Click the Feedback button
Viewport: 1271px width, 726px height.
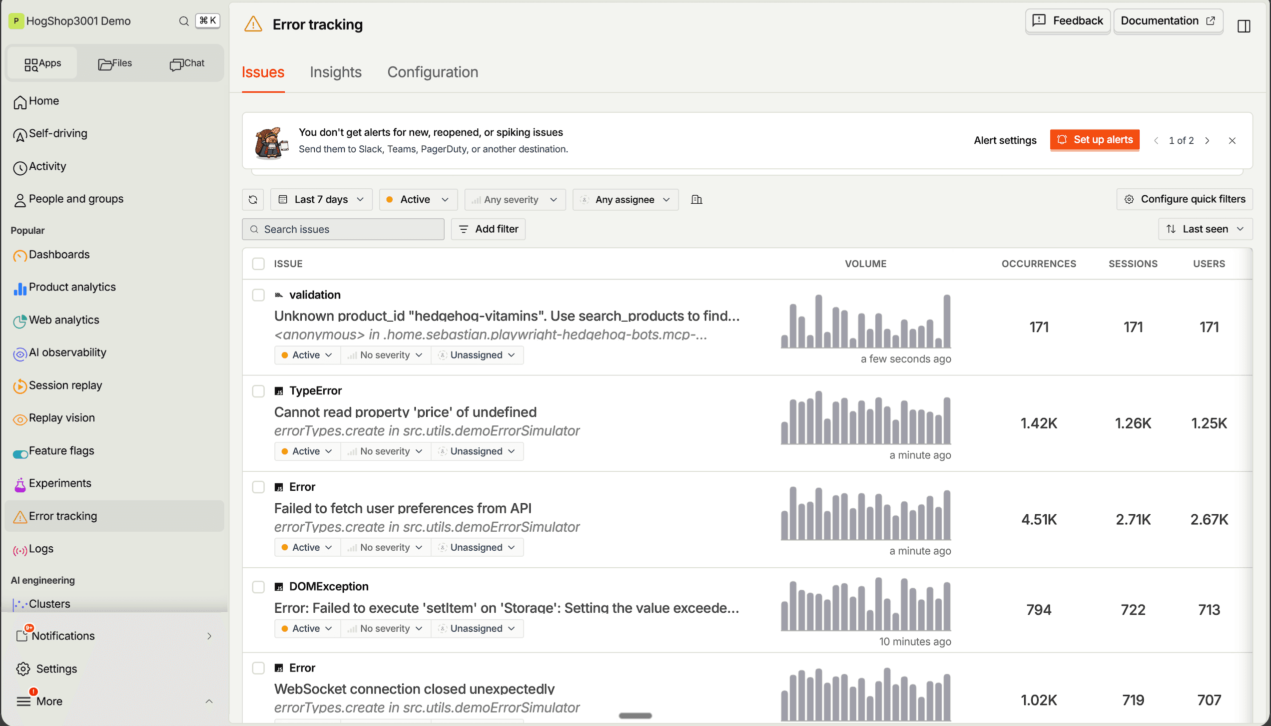(1068, 21)
